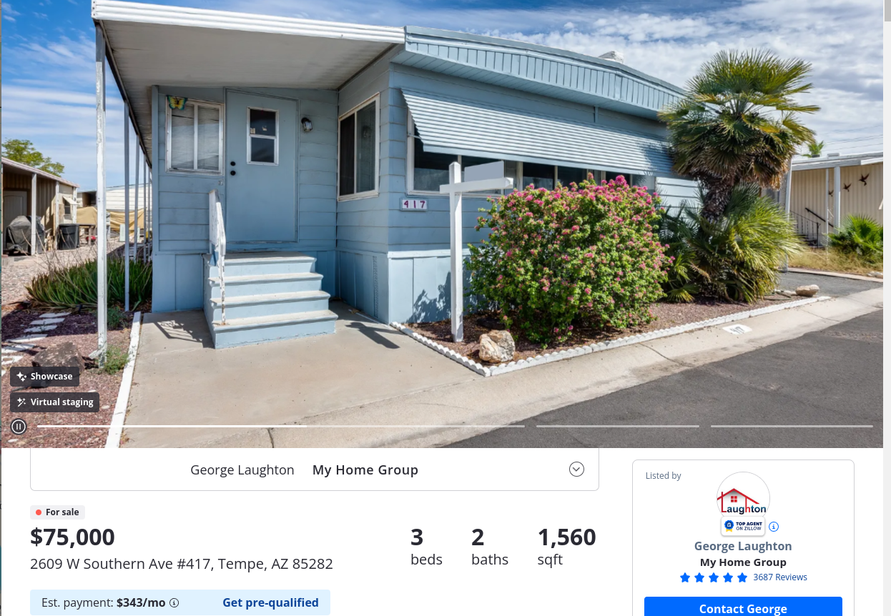Expand the George Laughton listing chevron
891x616 pixels.
(x=576, y=470)
